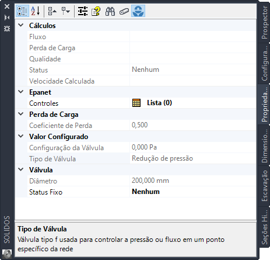Image resolution: width=270 pixels, height=260 pixels.
Task: Toggle the blue Epanet properties icon
Action: [138, 11]
